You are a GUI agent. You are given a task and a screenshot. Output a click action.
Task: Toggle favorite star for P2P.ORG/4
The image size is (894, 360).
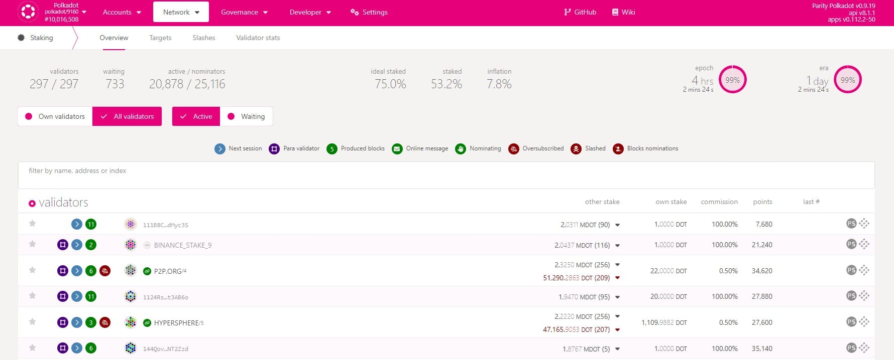pyautogui.click(x=32, y=270)
